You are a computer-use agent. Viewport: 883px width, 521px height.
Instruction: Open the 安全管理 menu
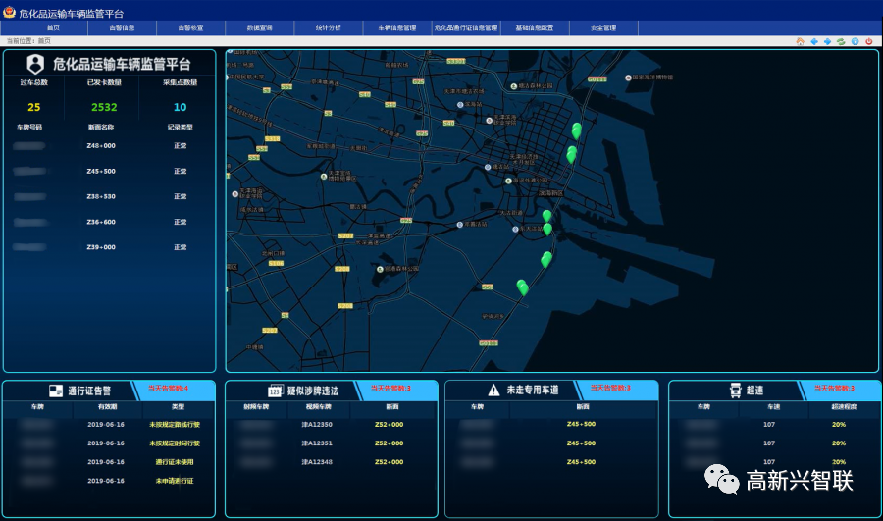(603, 28)
